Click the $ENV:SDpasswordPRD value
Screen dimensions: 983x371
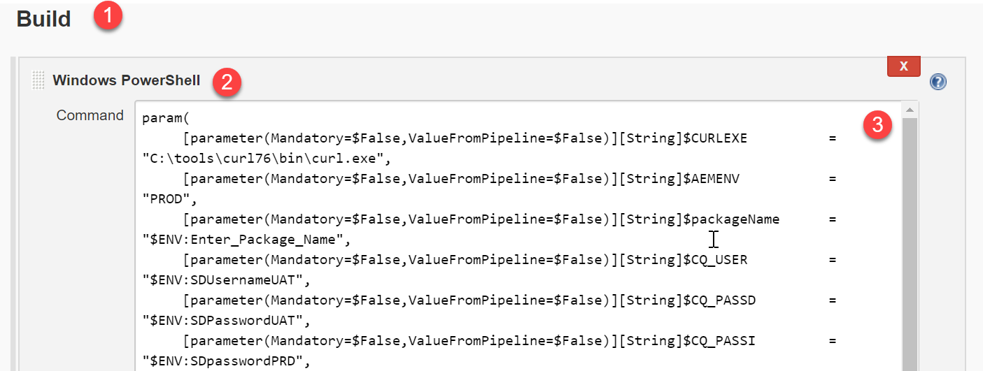[225, 362]
